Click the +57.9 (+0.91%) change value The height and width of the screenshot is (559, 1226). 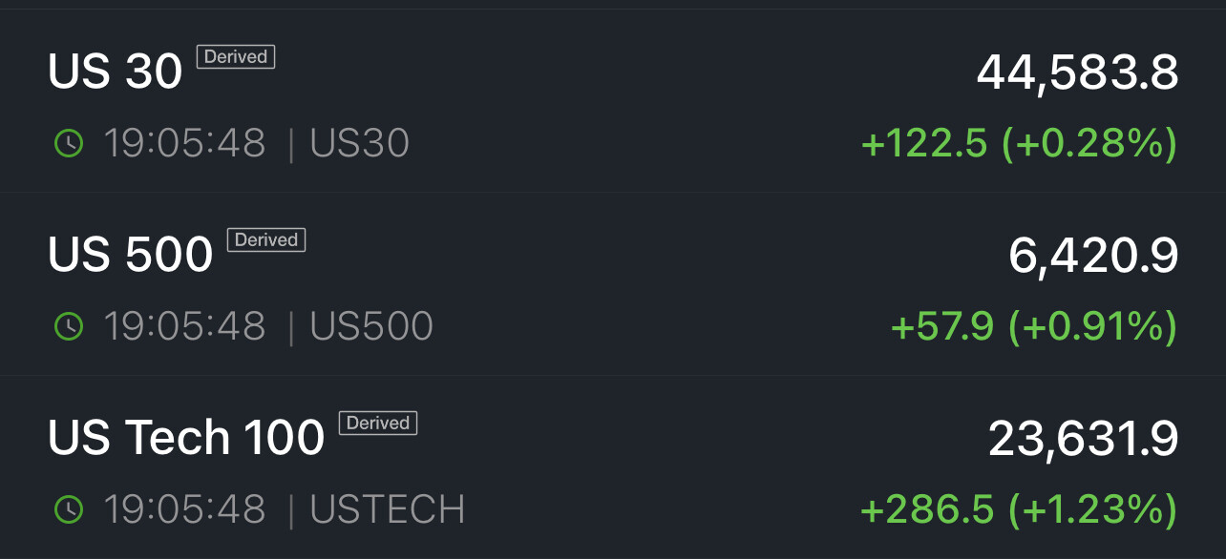[1033, 327]
